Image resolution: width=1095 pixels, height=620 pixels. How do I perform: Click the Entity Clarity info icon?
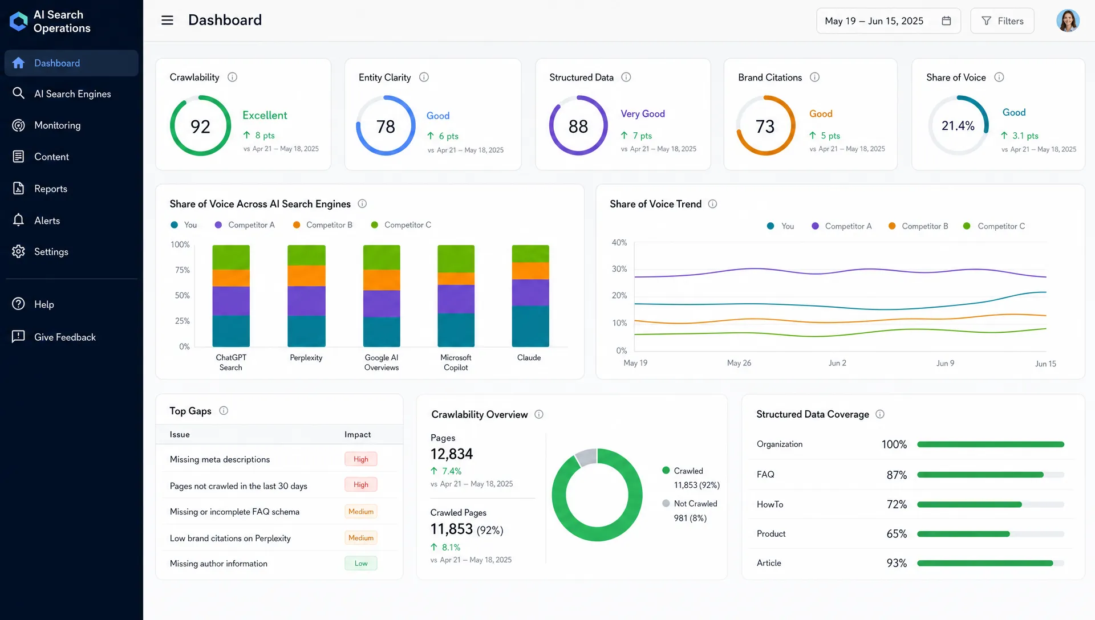pyautogui.click(x=424, y=77)
